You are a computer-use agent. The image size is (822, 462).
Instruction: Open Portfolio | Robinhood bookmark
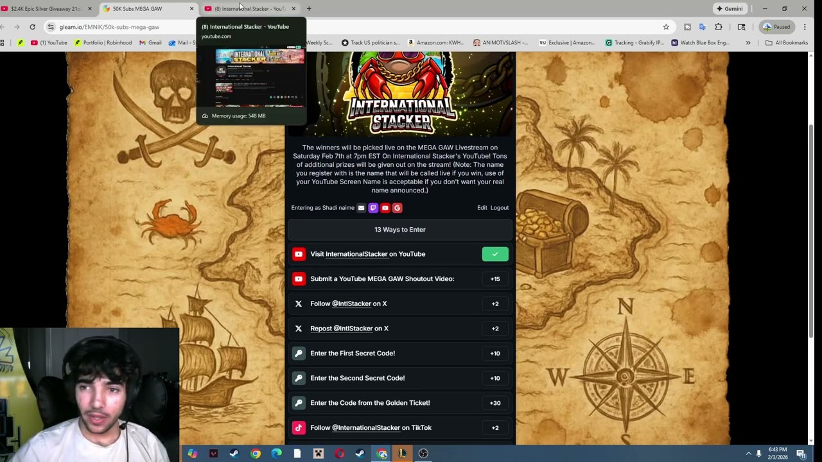(103, 43)
